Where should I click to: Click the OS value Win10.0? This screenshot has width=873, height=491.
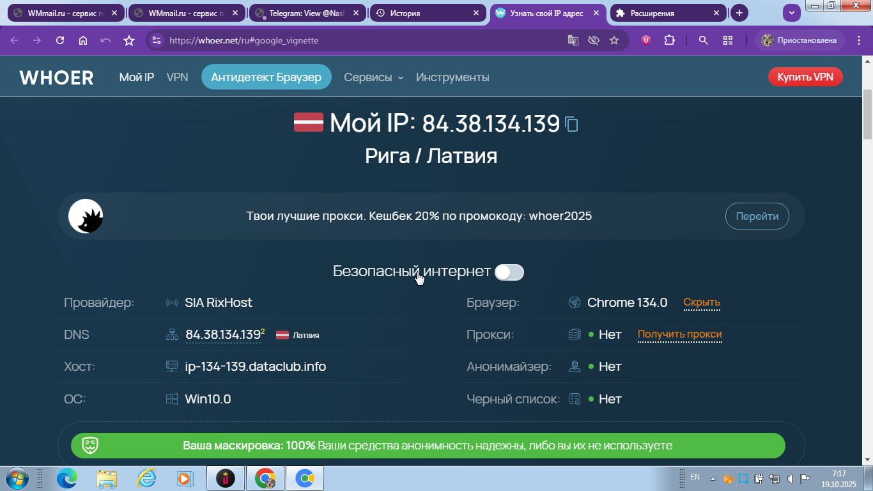[208, 399]
